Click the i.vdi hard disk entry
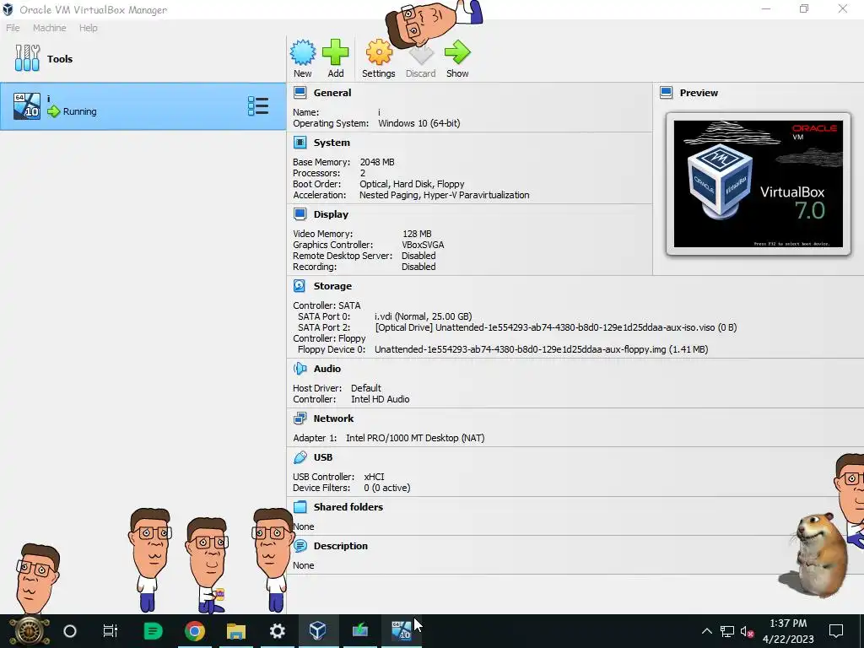This screenshot has height=648, width=864. tap(424, 316)
